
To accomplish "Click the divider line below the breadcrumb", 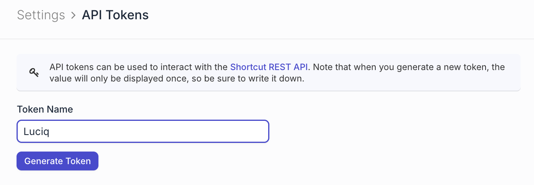I will tap(267, 39).
